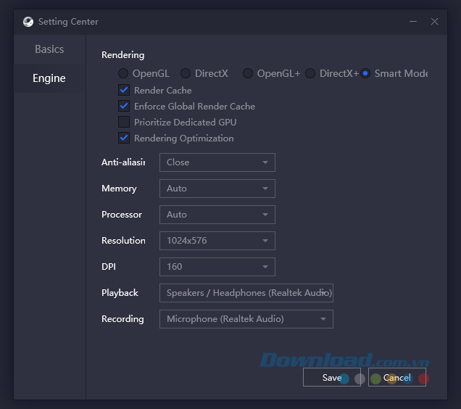The image size is (461, 409).
Task: Select the Engine tab
Action: coord(49,78)
